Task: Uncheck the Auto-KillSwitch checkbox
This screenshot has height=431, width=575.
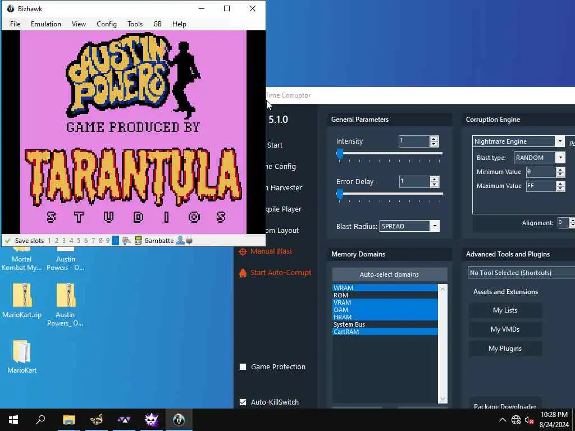Action: click(x=243, y=402)
